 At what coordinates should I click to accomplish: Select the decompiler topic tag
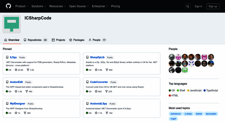point(211,114)
